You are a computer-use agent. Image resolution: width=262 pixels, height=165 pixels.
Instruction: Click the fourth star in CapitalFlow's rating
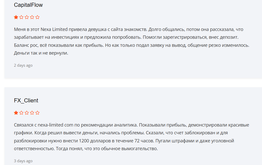[32, 17]
